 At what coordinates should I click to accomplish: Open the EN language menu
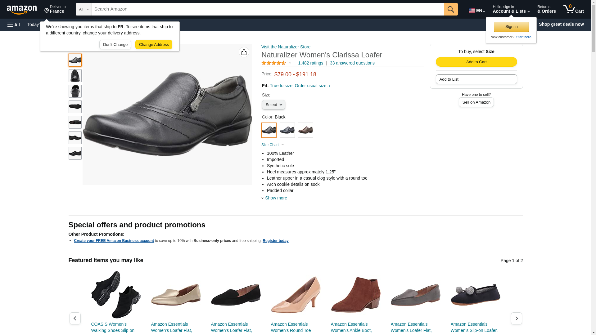tap(477, 11)
